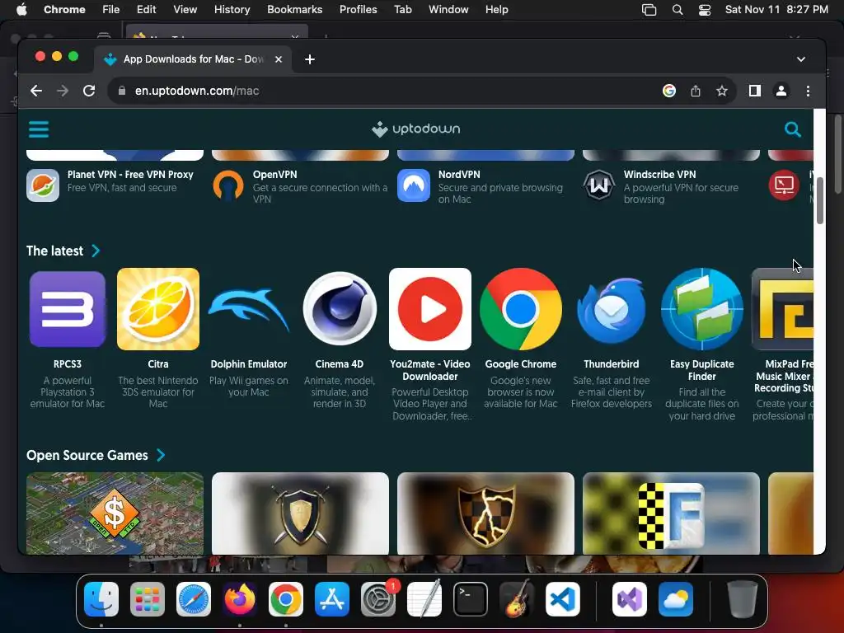
Task: Open the Chrome profile avatar
Action: pos(781,91)
